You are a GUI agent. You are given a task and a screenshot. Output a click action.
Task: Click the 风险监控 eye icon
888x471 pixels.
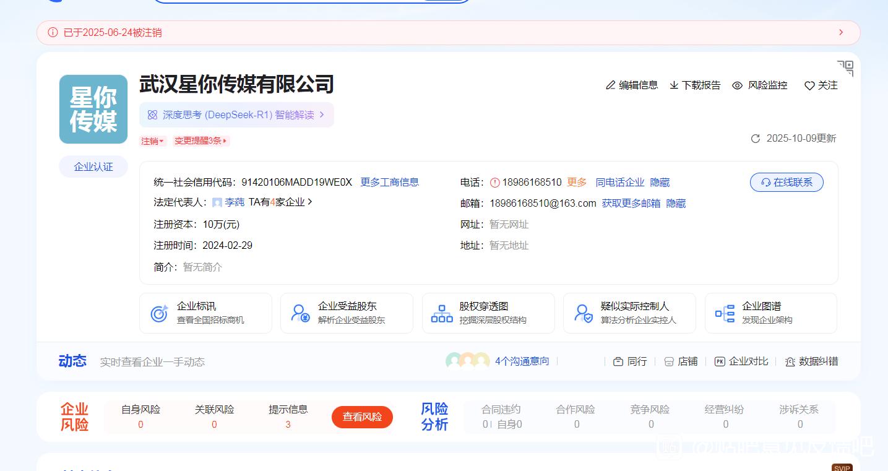(x=737, y=85)
